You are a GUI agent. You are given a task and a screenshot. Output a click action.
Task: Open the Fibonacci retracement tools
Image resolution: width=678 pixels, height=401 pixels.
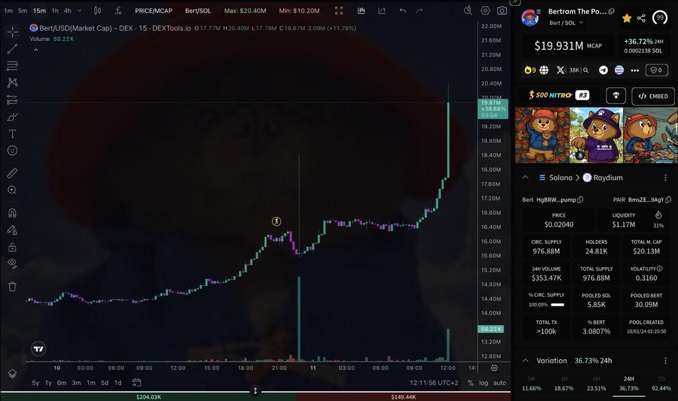(x=12, y=66)
